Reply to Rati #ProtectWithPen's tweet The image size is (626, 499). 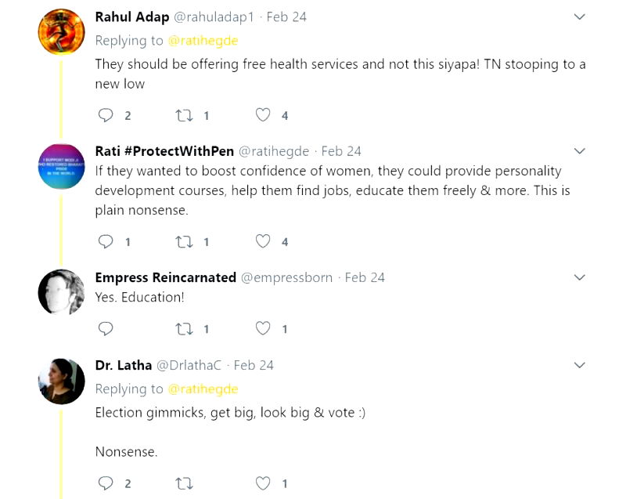(106, 241)
